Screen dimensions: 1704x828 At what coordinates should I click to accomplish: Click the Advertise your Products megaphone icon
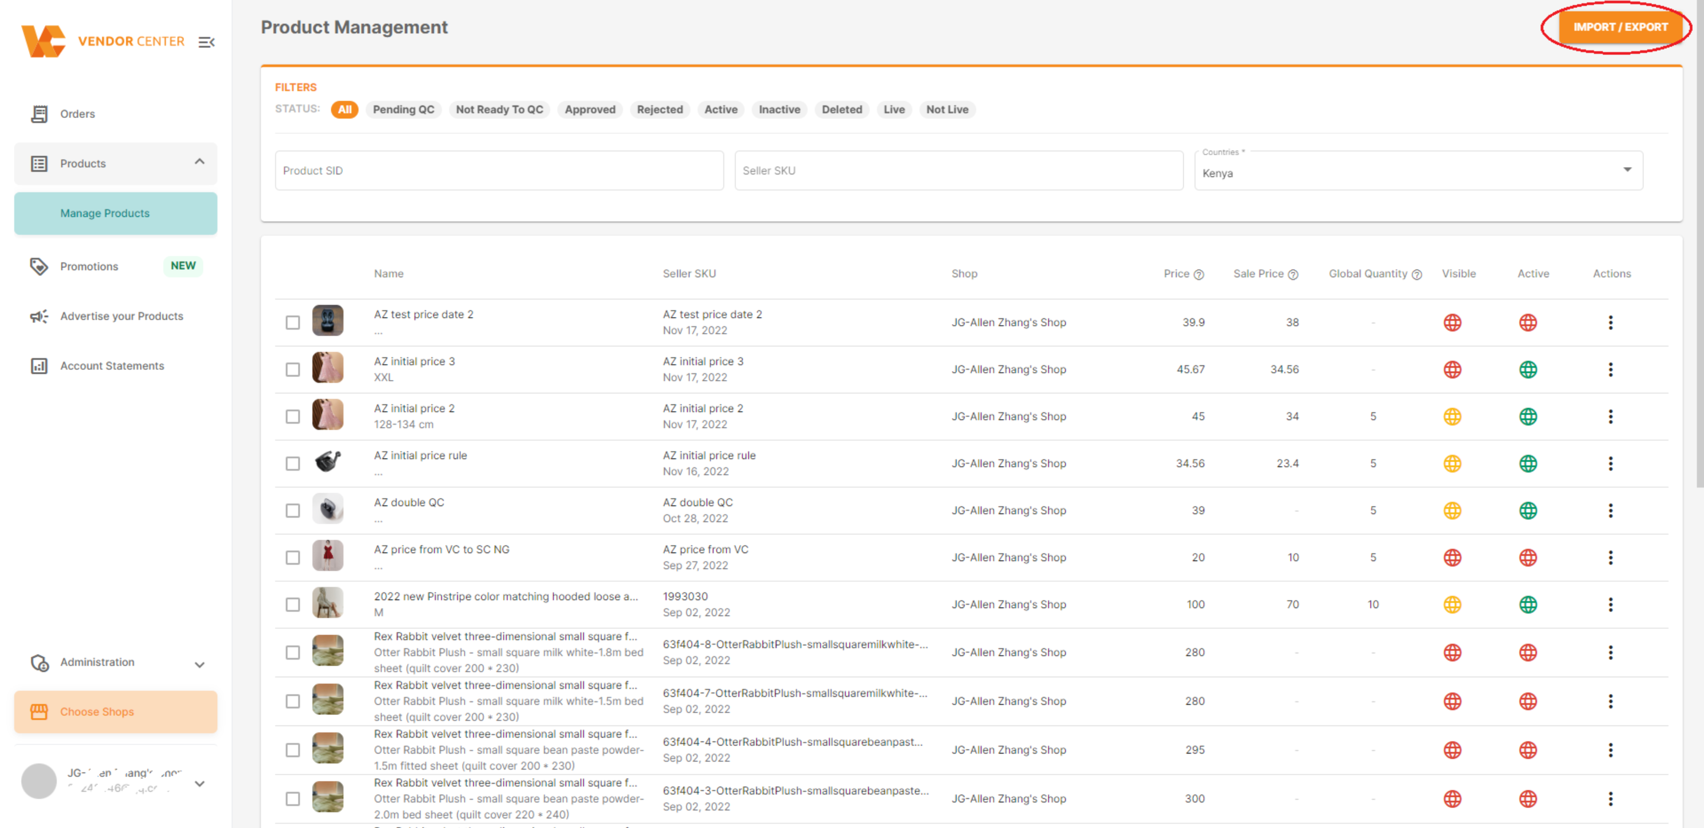[x=39, y=316]
